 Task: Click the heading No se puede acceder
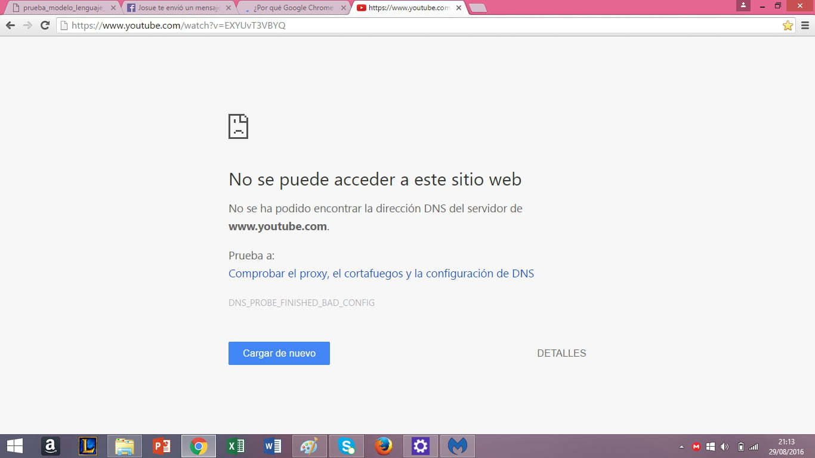tap(375, 180)
